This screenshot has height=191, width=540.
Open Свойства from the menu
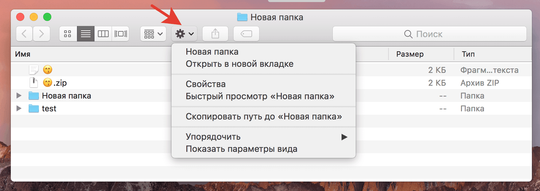pos(206,84)
